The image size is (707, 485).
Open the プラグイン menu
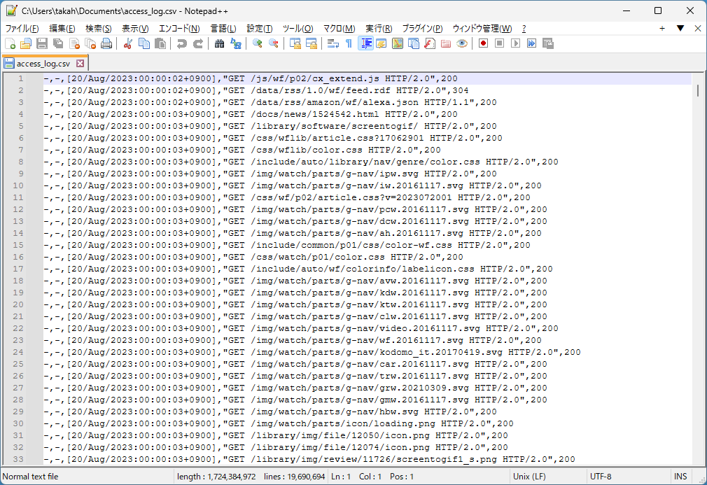click(420, 28)
